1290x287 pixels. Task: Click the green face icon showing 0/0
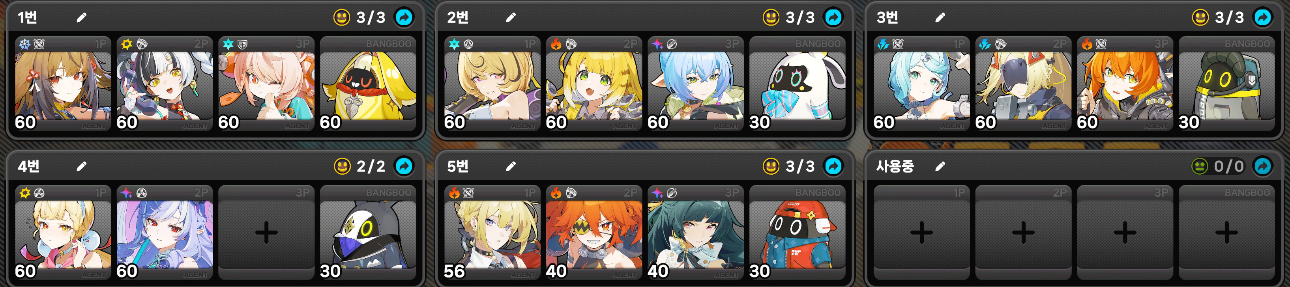[1200, 166]
